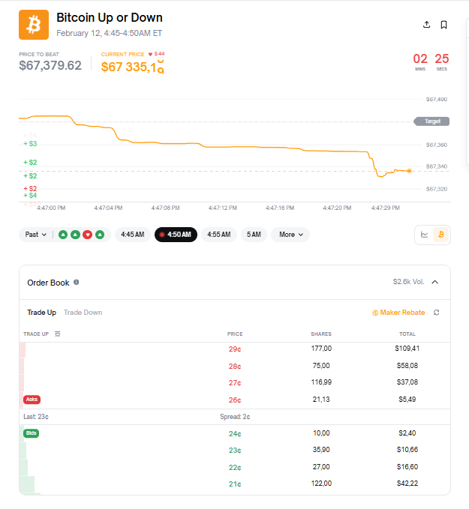The width and height of the screenshot is (469, 509).
Task: Select the 26¢ ask price row
Action: pyautogui.click(x=235, y=400)
